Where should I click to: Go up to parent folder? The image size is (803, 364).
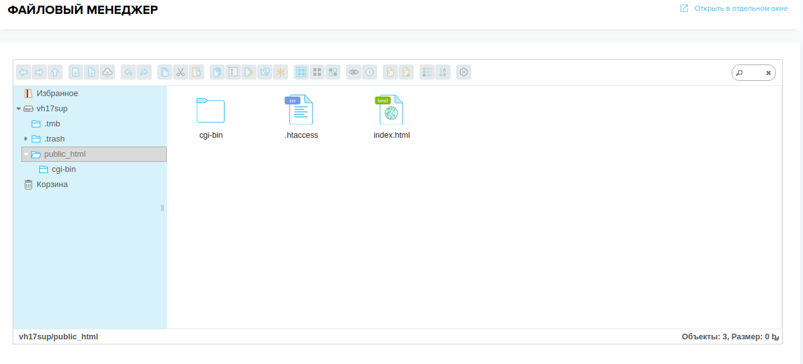click(x=55, y=73)
